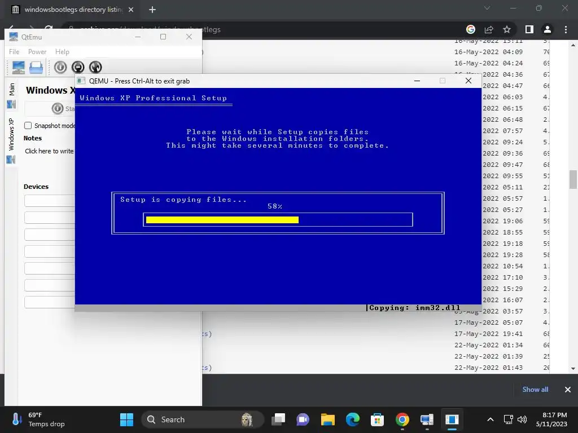The height and width of the screenshot is (433, 578).
Task: Click the share page icon in Chrome
Action: click(489, 29)
